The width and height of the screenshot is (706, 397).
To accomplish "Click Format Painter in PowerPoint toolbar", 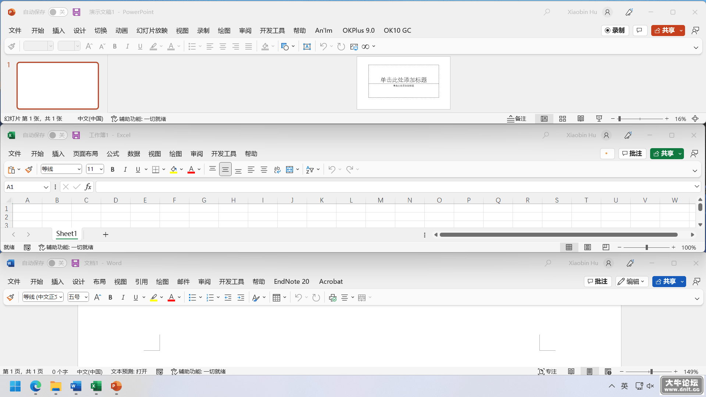I will [x=12, y=46].
